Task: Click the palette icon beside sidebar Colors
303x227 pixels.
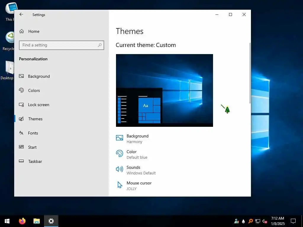Action: coord(21,90)
